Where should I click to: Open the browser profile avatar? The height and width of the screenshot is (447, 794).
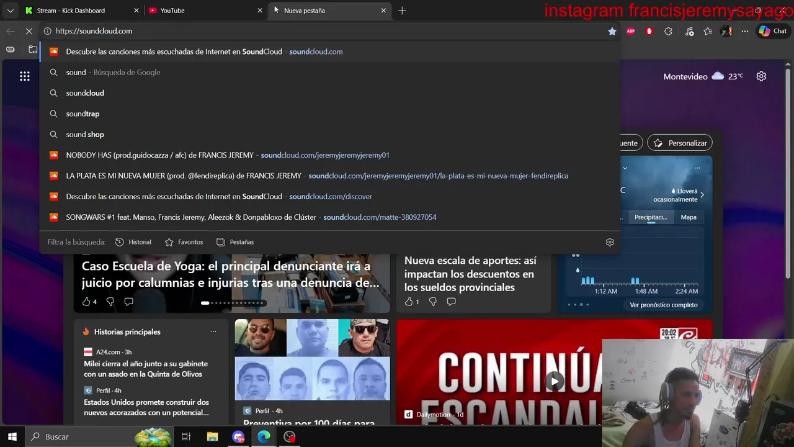(x=726, y=31)
